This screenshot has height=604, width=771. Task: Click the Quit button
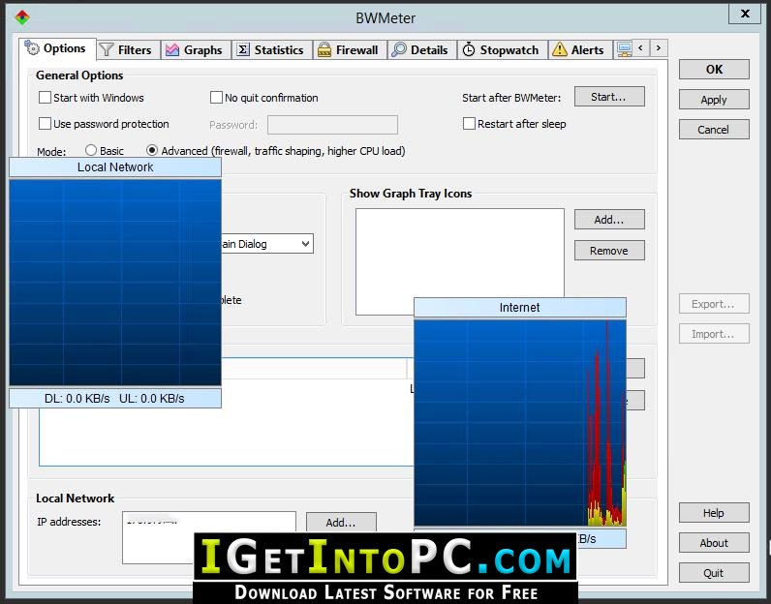click(714, 573)
